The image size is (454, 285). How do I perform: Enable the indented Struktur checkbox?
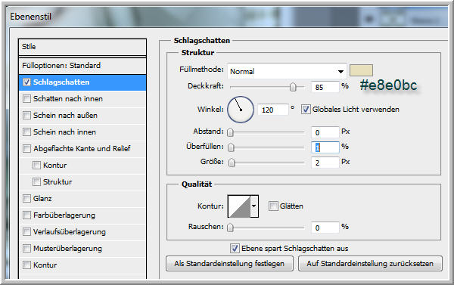[36, 181]
